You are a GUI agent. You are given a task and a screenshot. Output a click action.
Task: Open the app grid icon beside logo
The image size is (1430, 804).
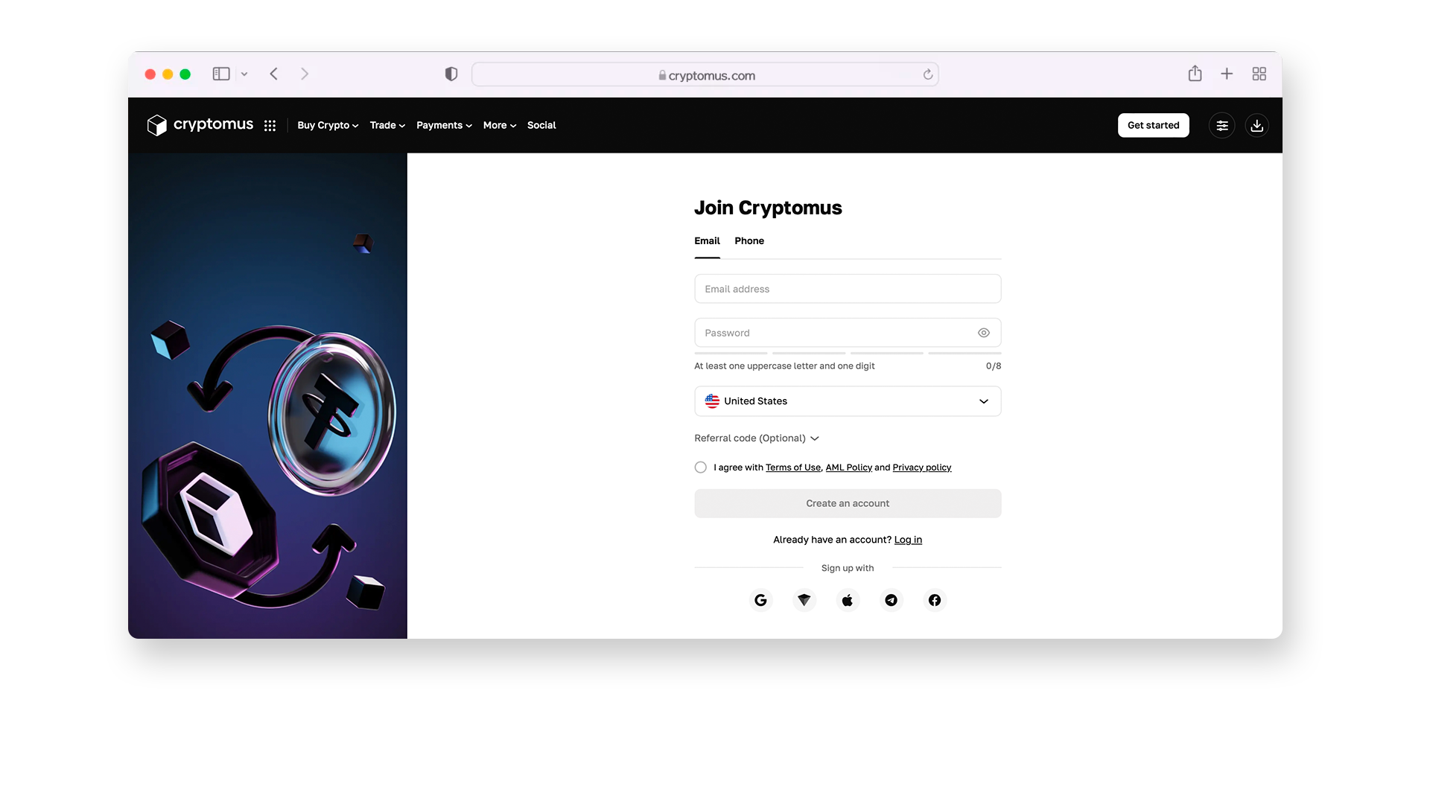pyautogui.click(x=270, y=126)
